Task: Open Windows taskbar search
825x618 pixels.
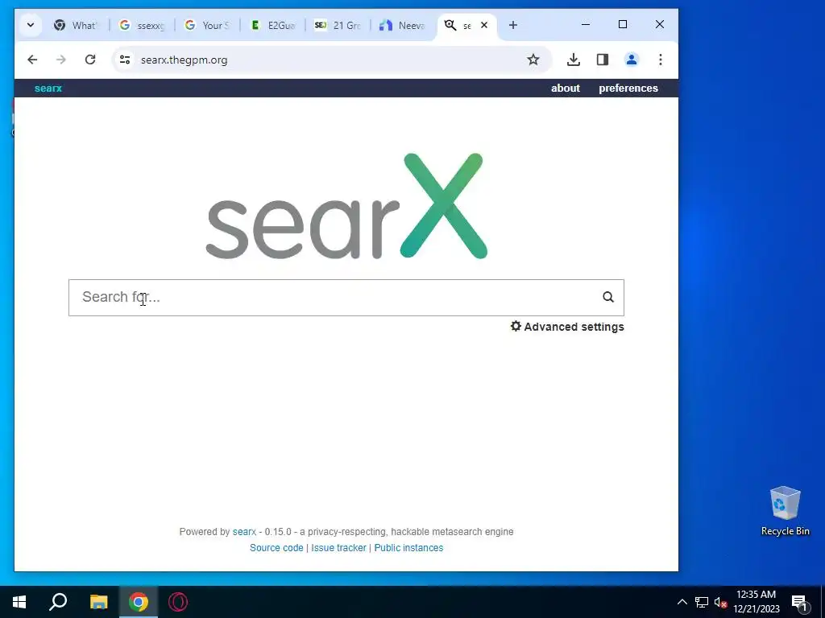Action: point(58,602)
